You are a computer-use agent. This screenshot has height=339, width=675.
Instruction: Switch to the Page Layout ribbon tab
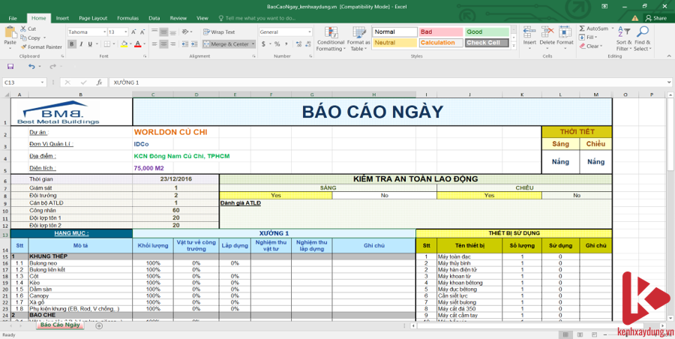pyautogui.click(x=92, y=17)
